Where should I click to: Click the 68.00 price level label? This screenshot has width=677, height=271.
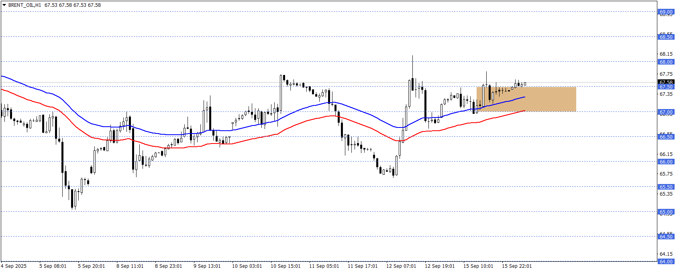[x=666, y=62]
